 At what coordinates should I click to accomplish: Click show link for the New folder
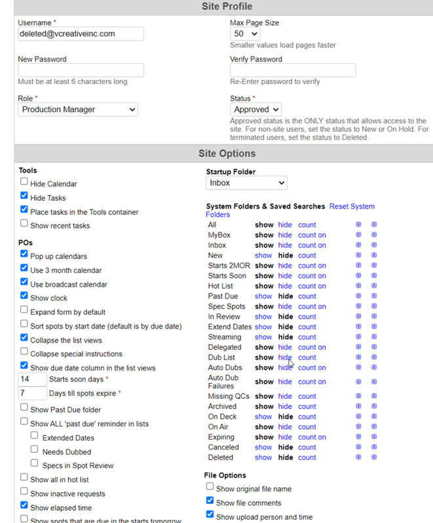pyautogui.click(x=263, y=255)
